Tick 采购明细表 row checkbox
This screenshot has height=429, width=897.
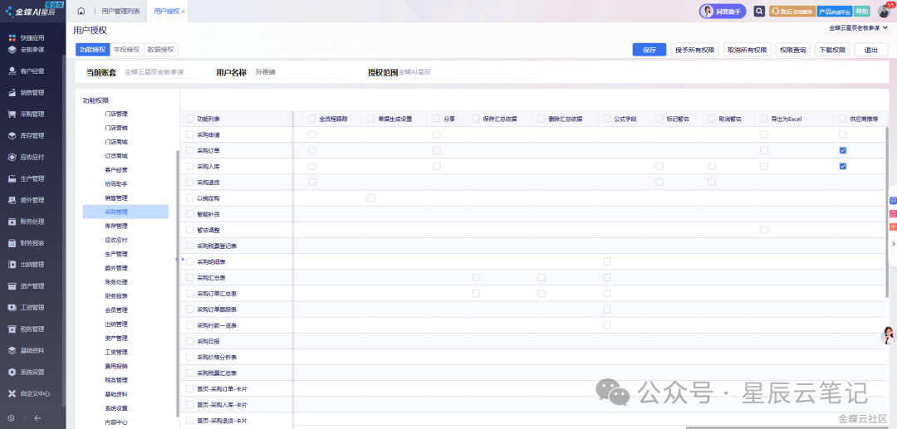pos(190,261)
